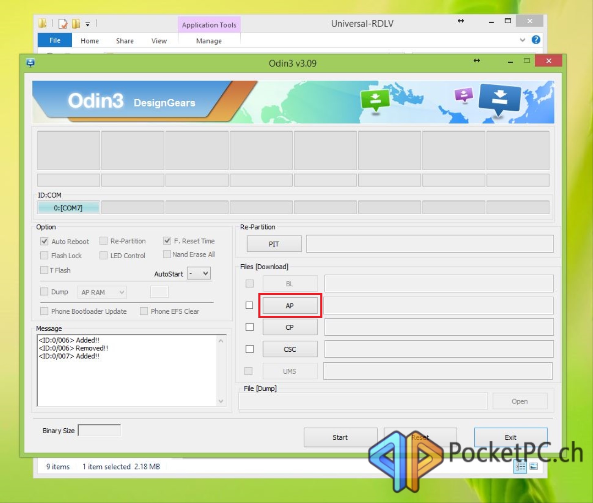Toggle the Auto Reboot checkbox

(x=44, y=241)
